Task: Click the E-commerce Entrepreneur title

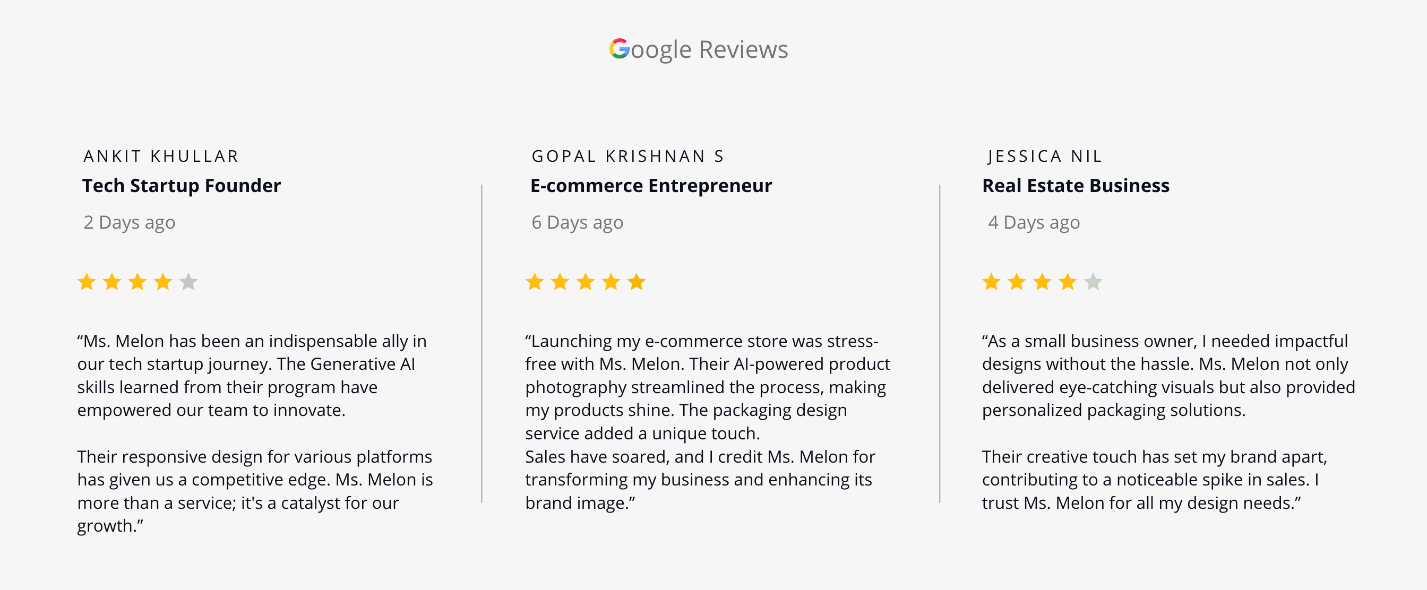Action: click(x=651, y=186)
